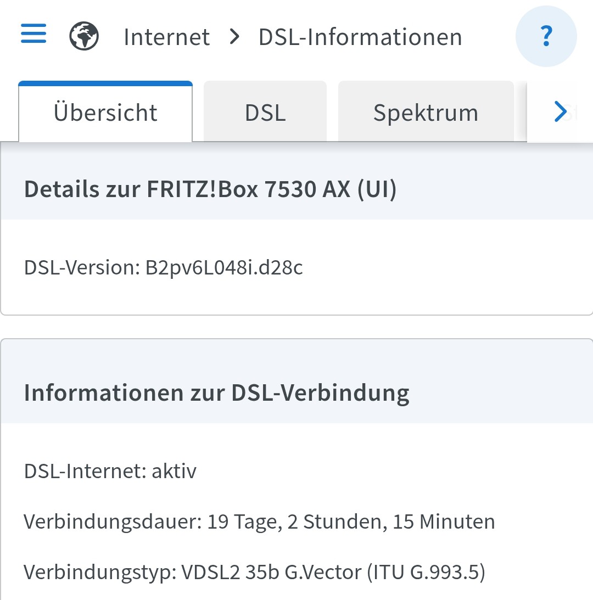Click the breadcrumb chevron separator
The width and height of the screenshot is (593, 600).
[234, 37]
